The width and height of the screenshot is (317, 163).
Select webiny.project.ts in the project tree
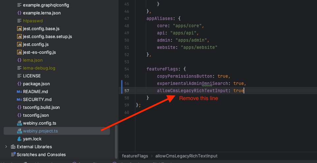click(x=40, y=131)
